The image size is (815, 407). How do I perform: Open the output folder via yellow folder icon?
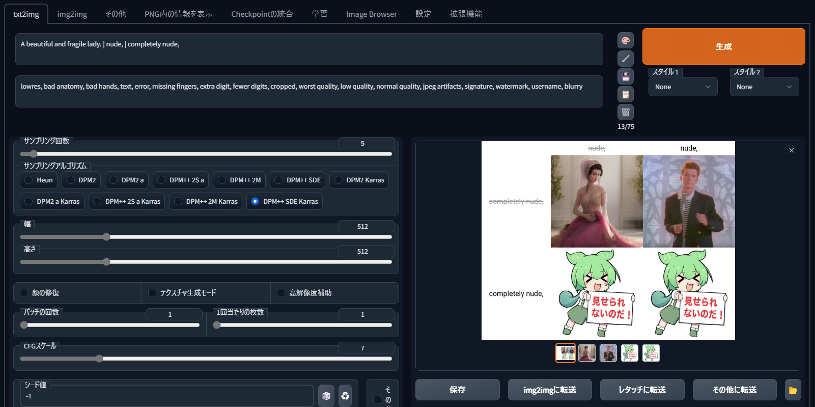pos(793,390)
